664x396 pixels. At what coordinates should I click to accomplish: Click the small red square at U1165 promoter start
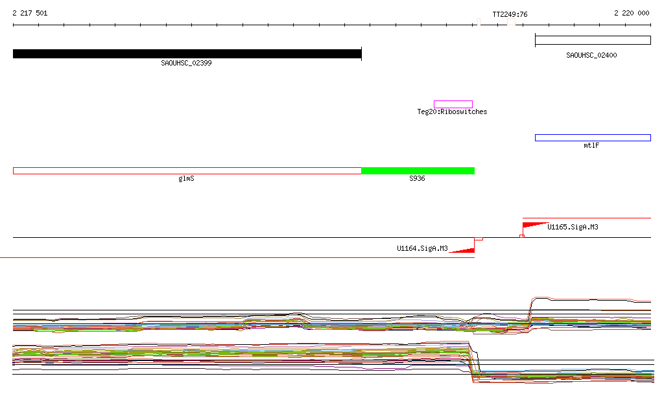pos(522,236)
